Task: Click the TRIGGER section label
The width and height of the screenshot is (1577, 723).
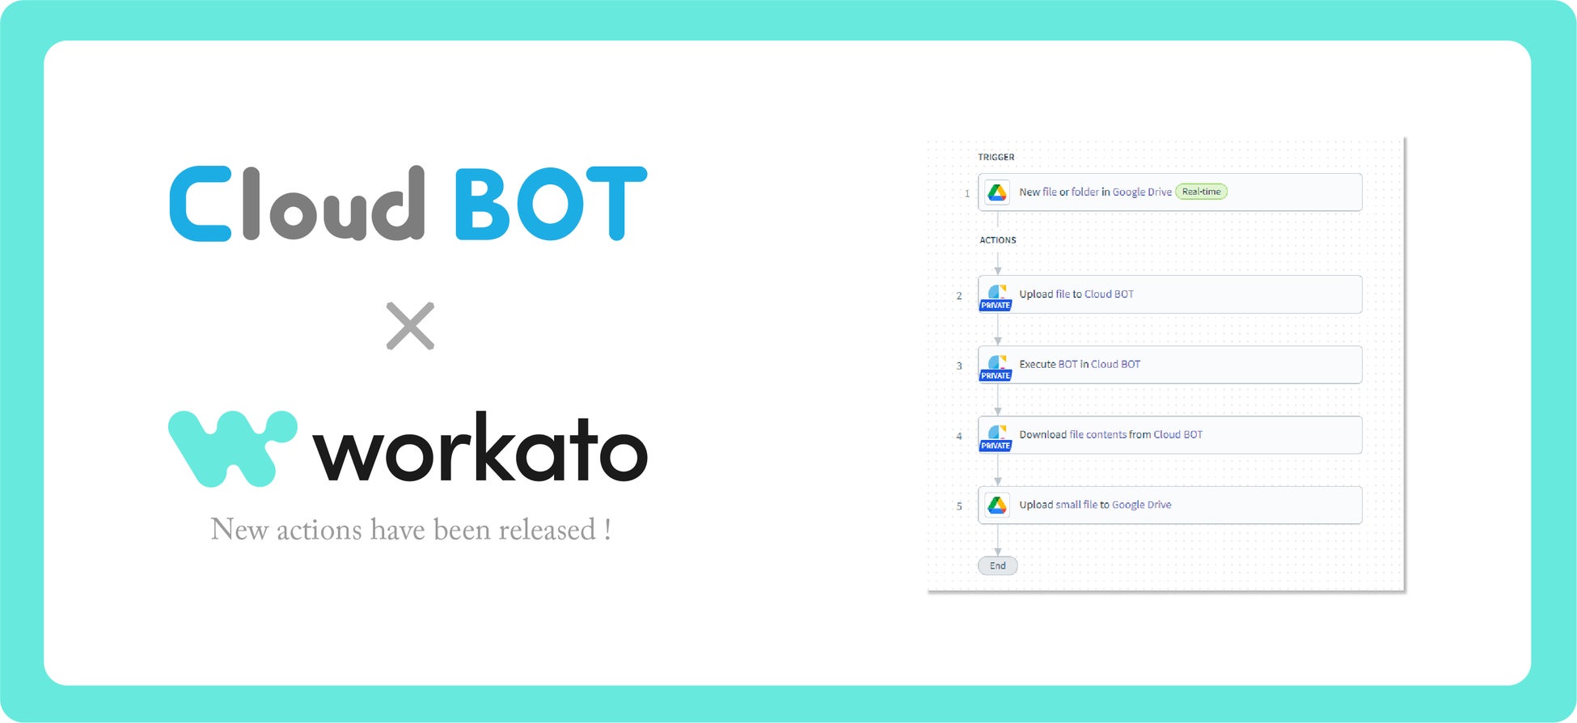Action: [x=996, y=158]
